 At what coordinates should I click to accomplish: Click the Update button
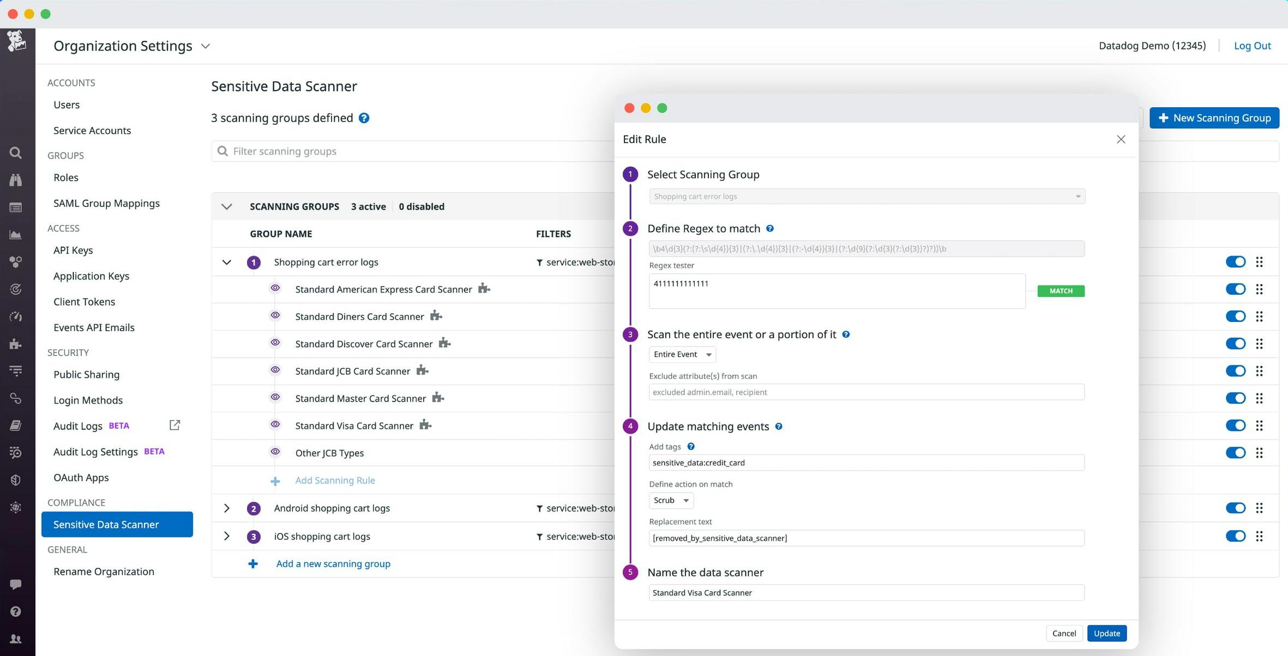1106,633
